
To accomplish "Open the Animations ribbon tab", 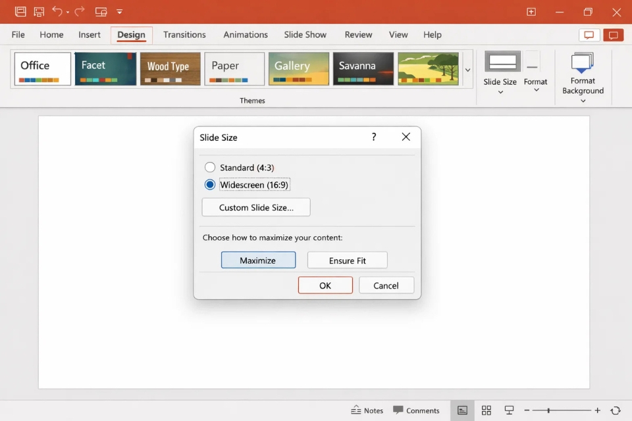I will tap(245, 35).
